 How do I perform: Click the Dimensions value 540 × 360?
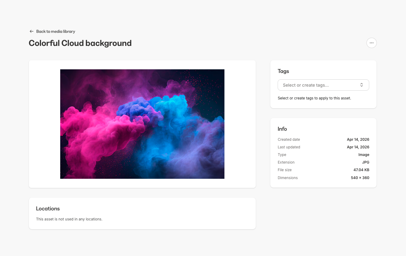coord(360,178)
